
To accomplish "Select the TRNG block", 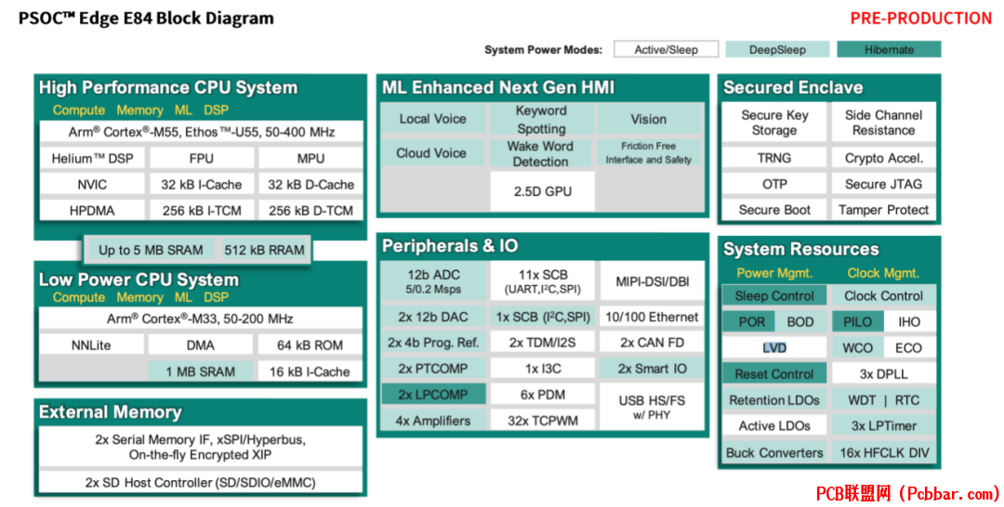I will [x=774, y=158].
